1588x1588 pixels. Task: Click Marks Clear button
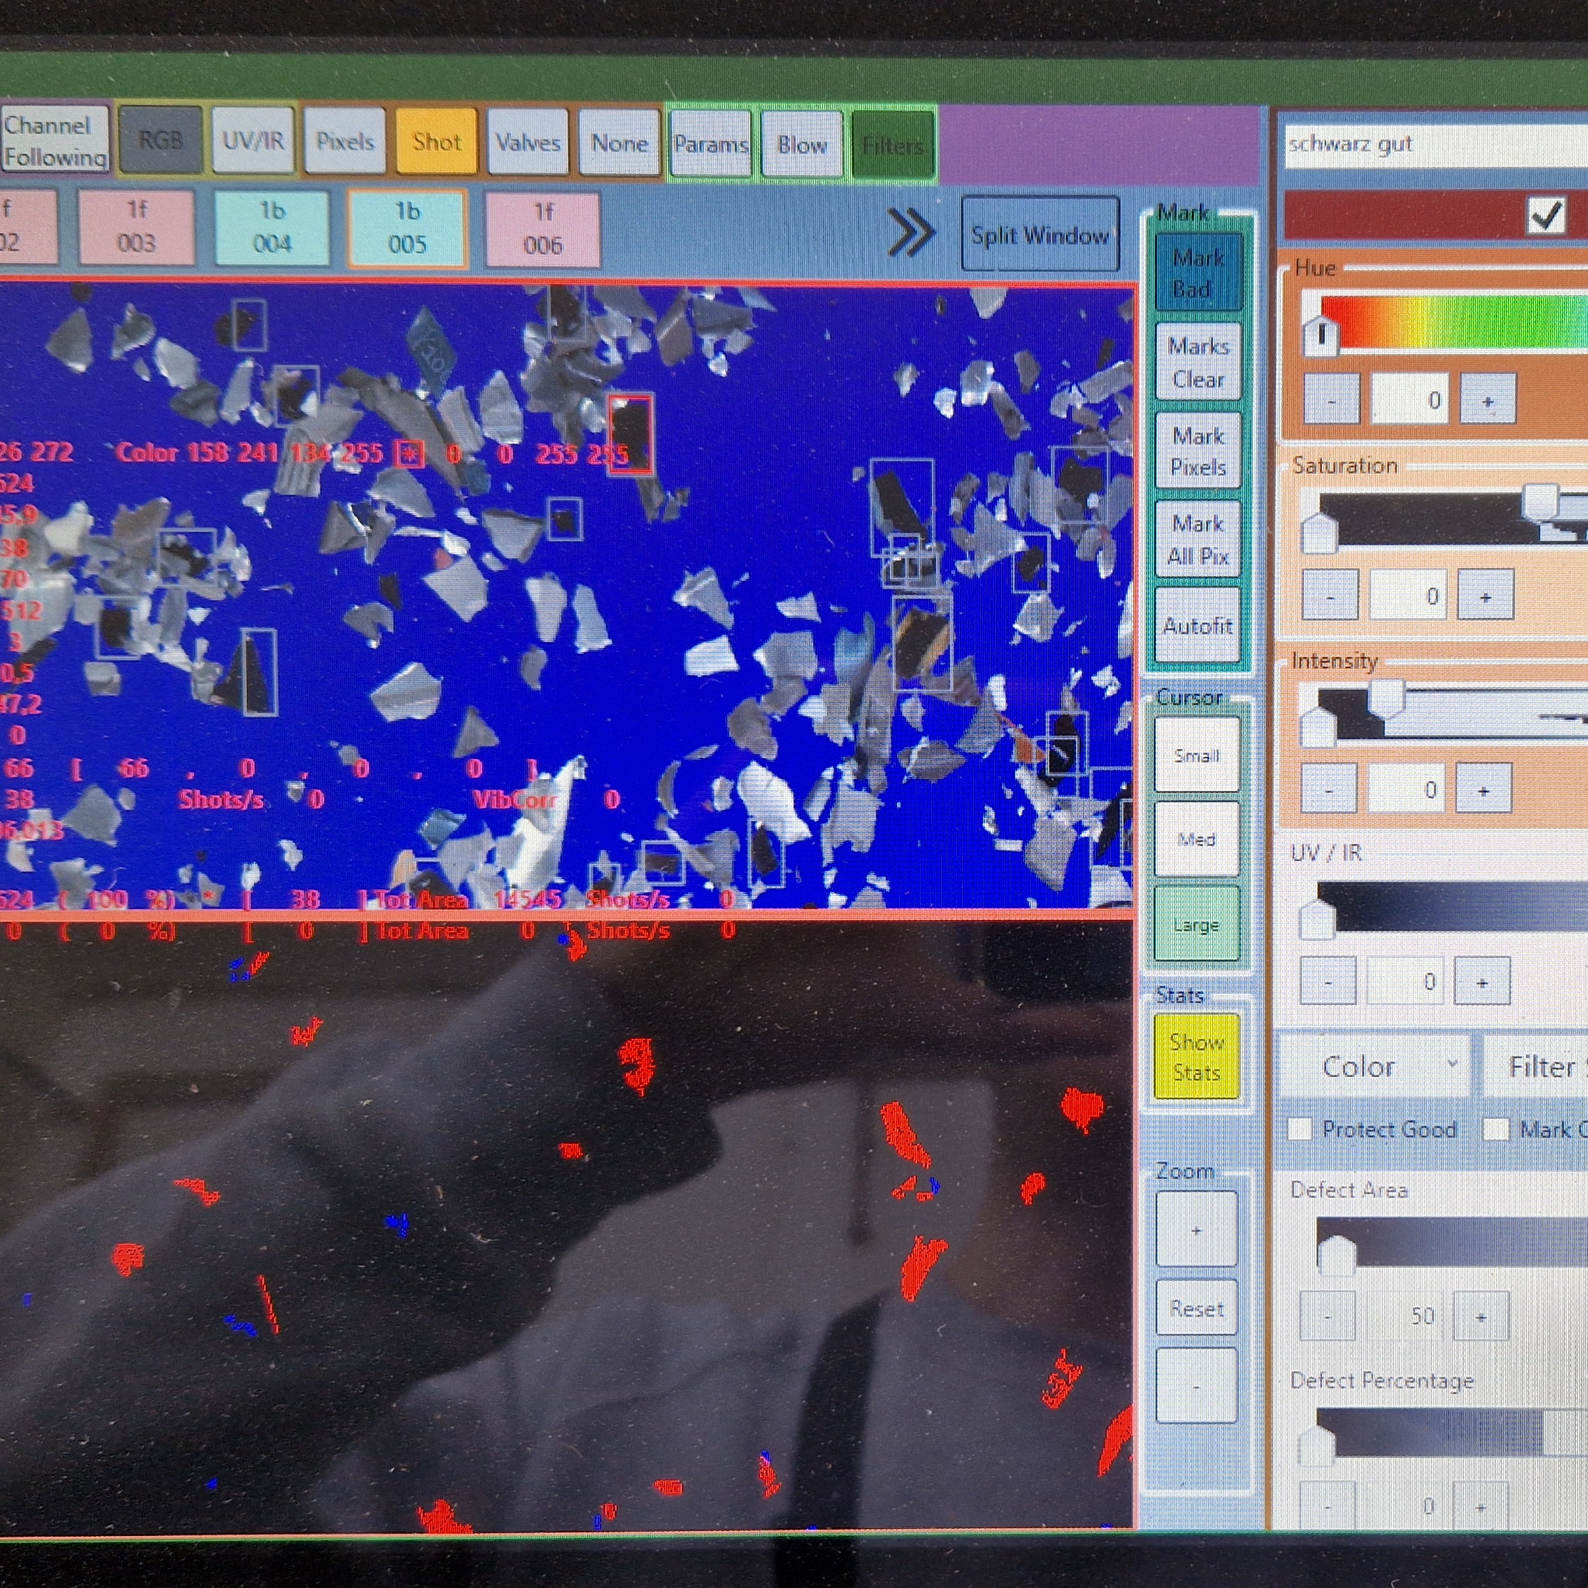1198,363
